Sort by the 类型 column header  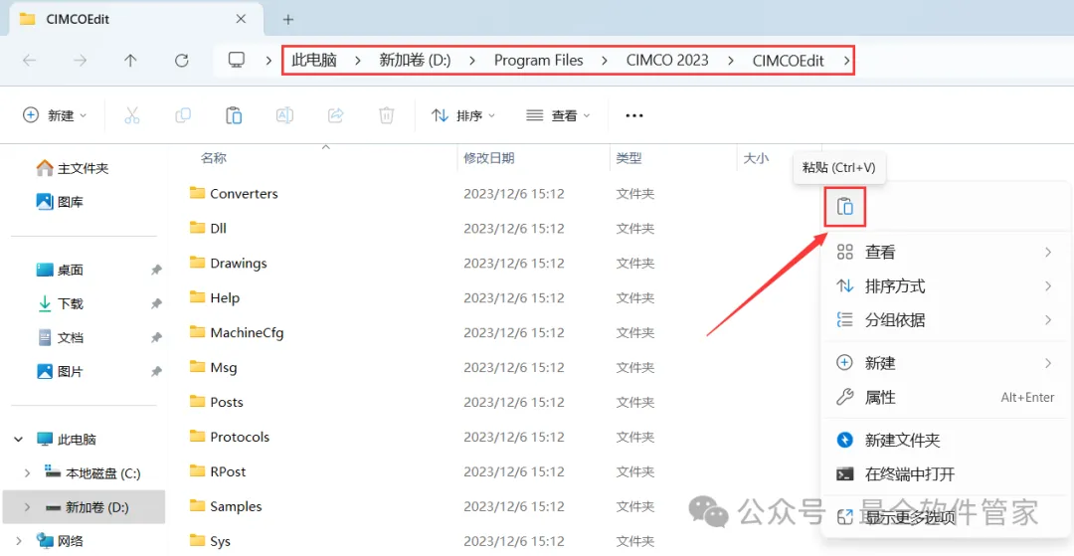click(628, 158)
